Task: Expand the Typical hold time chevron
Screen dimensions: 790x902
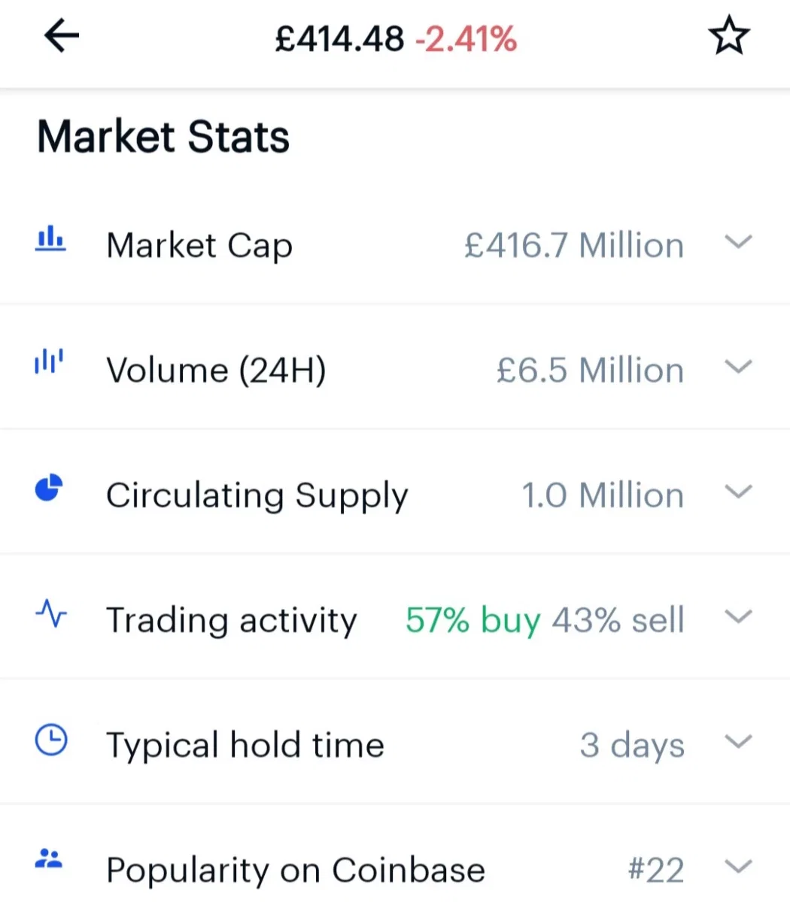Action: tap(738, 742)
